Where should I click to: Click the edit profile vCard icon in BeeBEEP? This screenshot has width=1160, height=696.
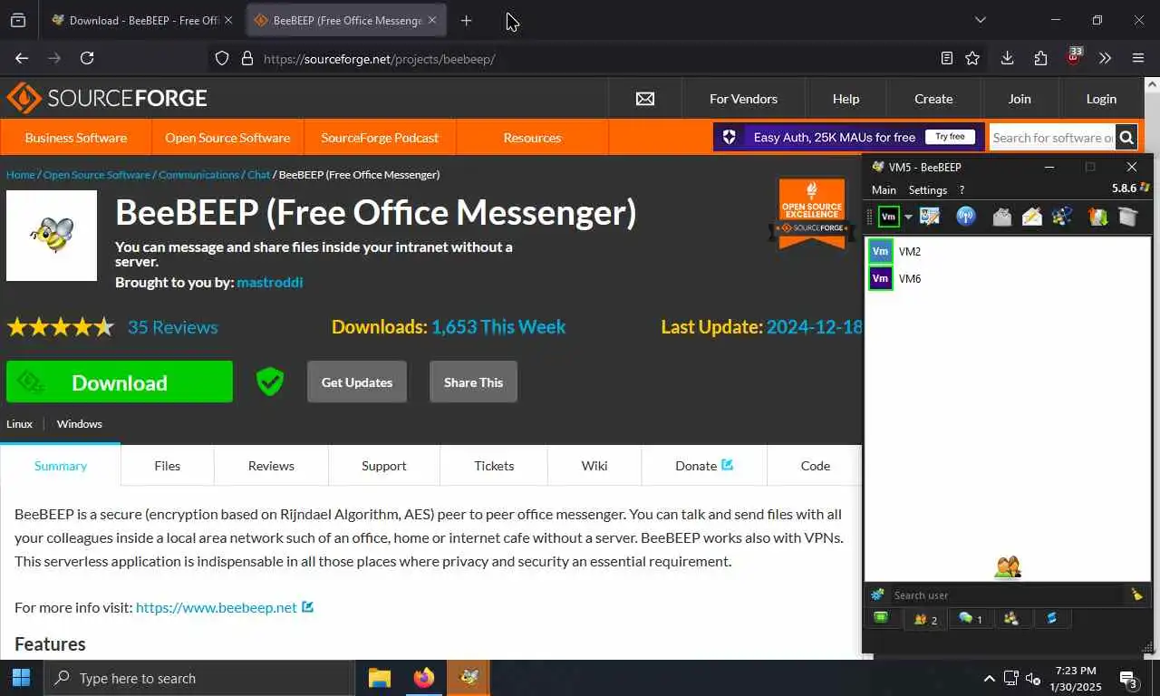point(930,217)
